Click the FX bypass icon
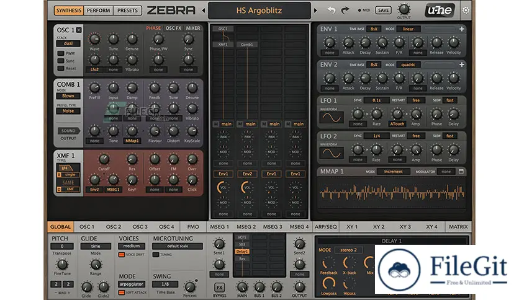 coord(219,287)
